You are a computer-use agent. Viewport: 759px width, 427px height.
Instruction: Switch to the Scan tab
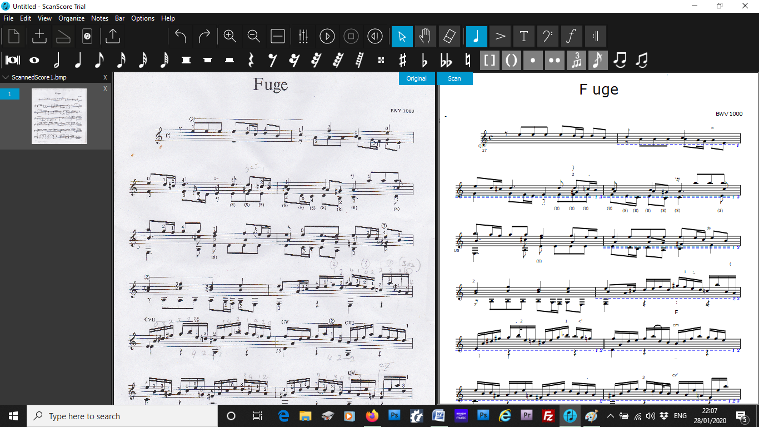click(455, 78)
